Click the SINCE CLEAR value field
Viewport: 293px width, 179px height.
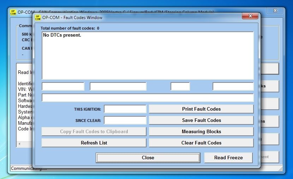tap(125, 120)
